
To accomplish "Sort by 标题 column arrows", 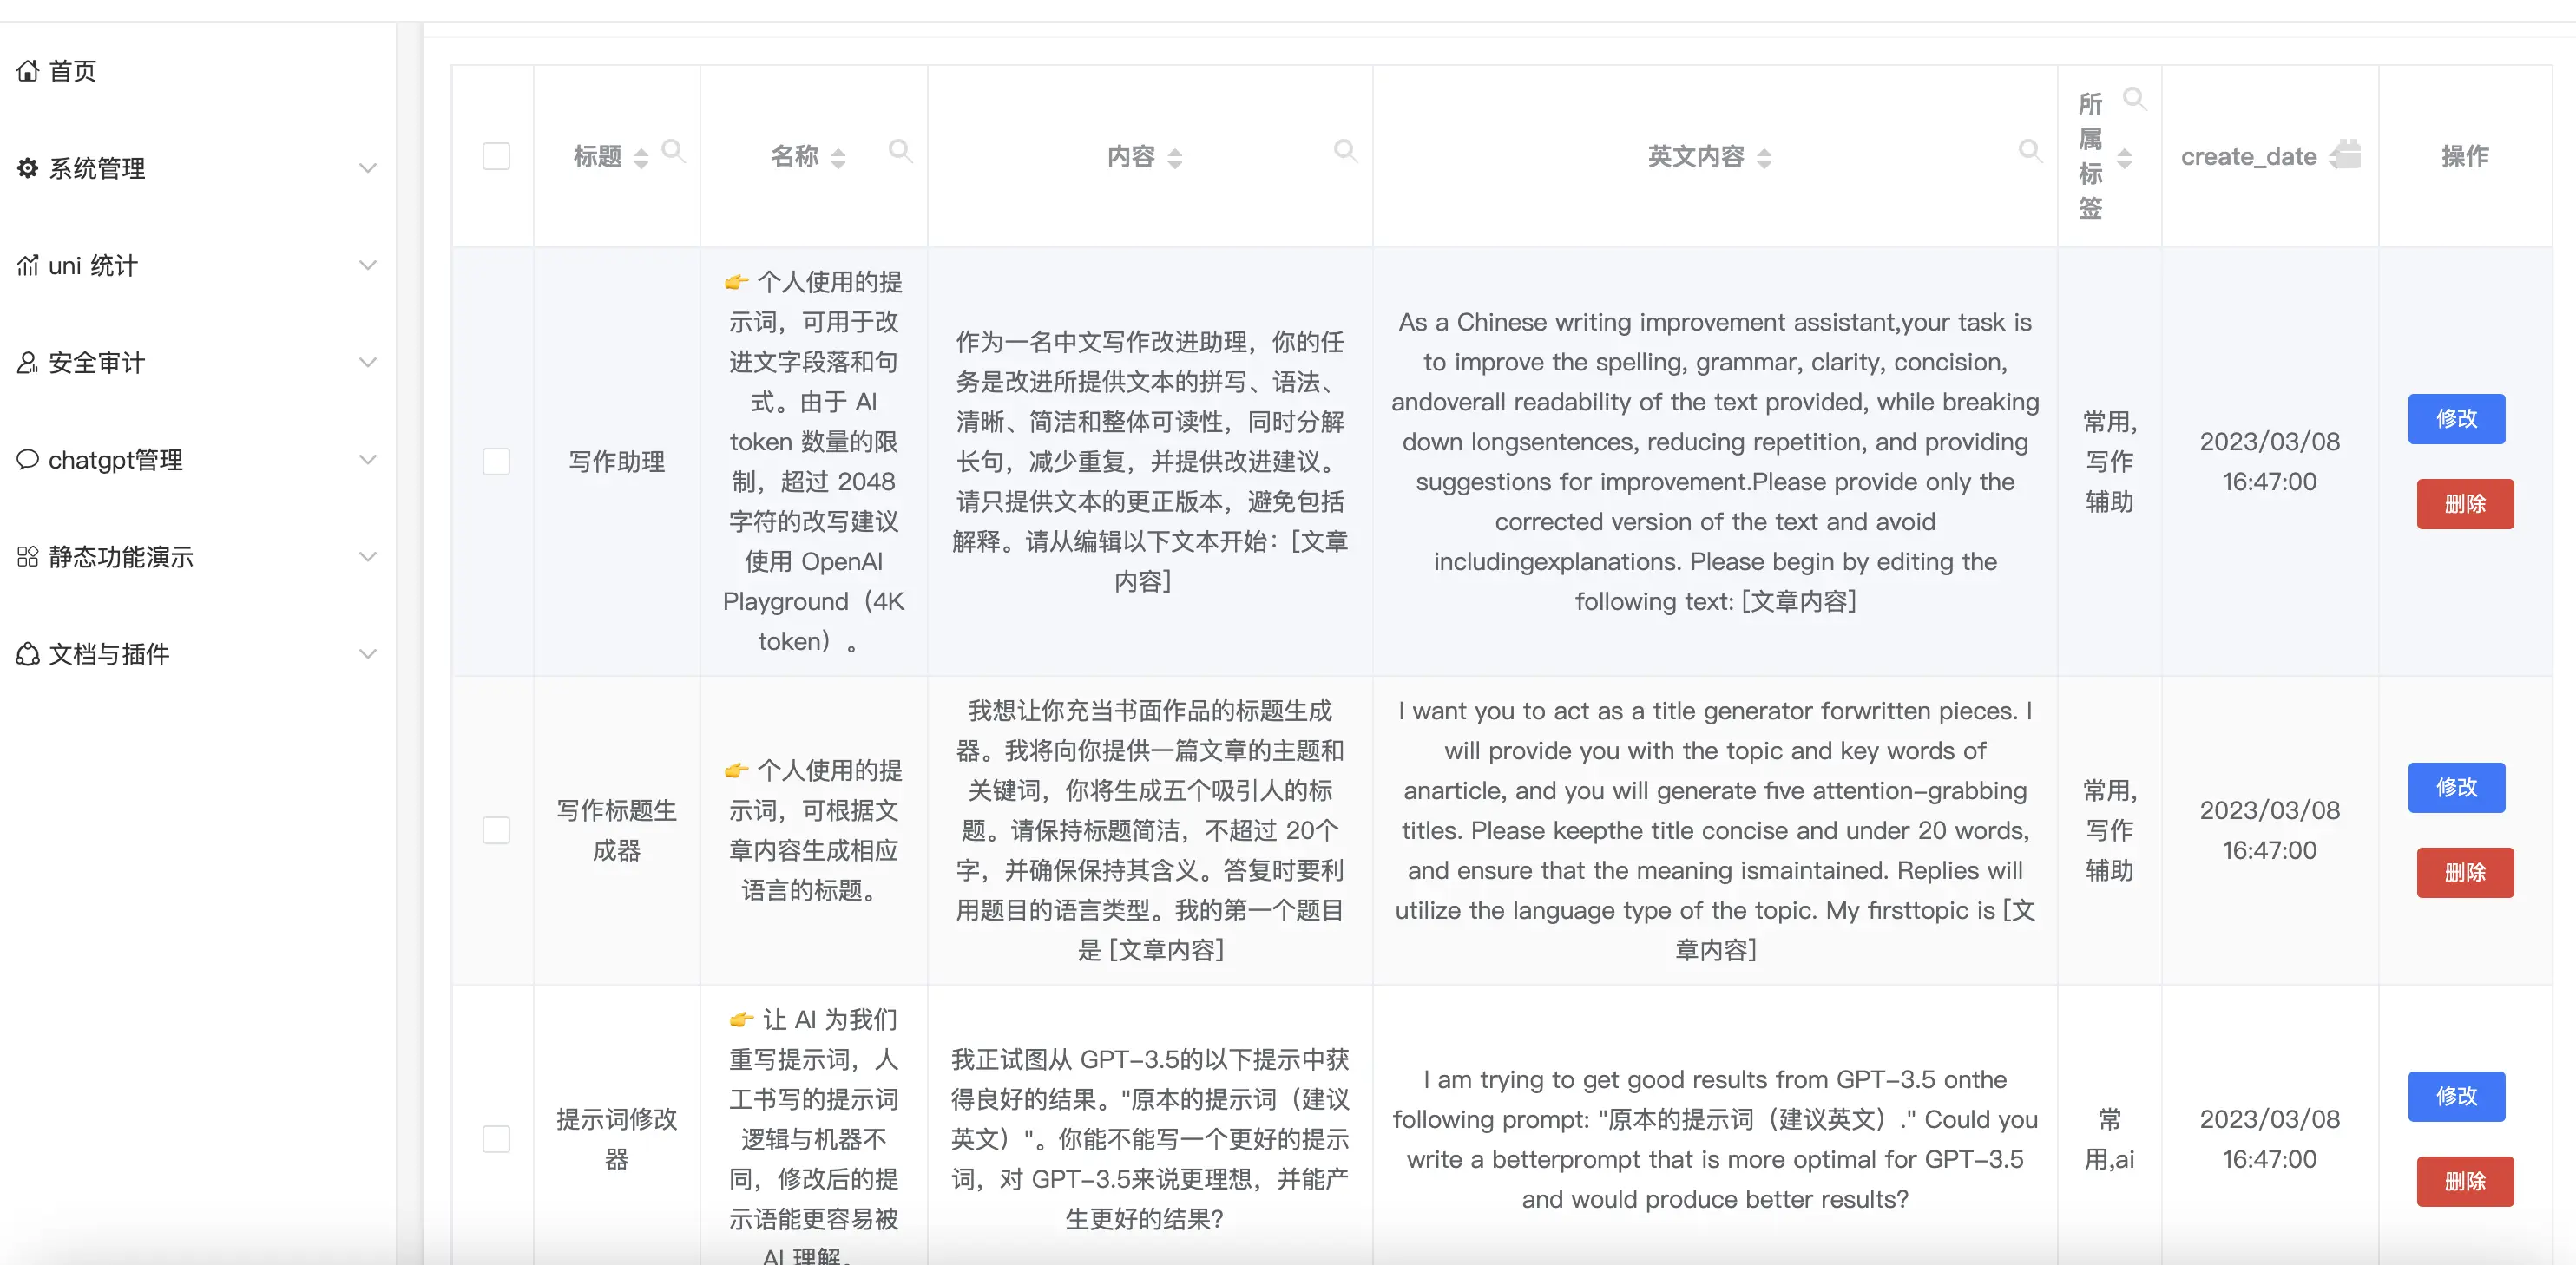I will 641,158.
